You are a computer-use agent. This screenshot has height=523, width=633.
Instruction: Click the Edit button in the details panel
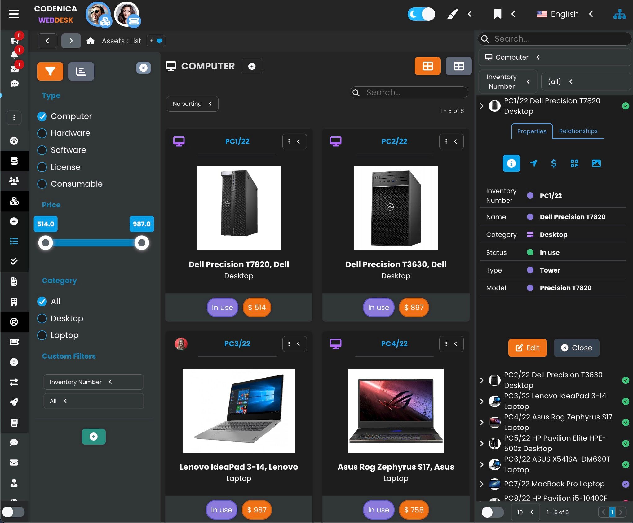pyautogui.click(x=527, y=348)
